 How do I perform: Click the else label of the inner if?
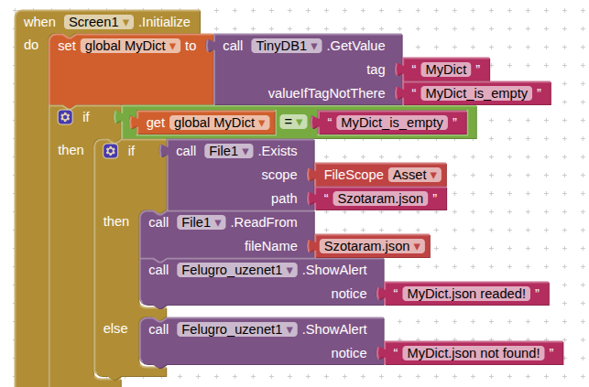pyautogui.click(x=115, y=328)
